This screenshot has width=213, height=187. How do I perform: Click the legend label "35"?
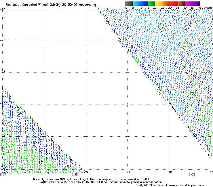pyautogui.click(x=177, y=8)
